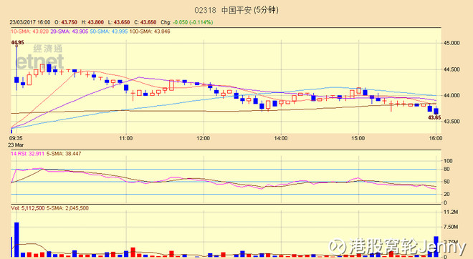
Task: Click the last candlestick at 16:00
Action: pyautogui.click(x=436, y=111)
